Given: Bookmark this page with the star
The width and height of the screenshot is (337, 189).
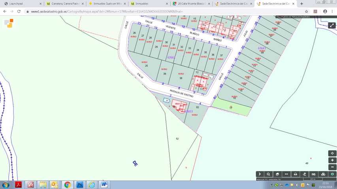Looking at the screenshot, I should pos(306,11).
